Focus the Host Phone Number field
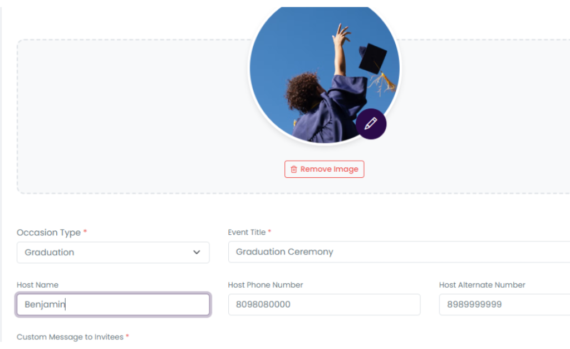The width and height of the screenshot is (570, 349). point(324,305)
